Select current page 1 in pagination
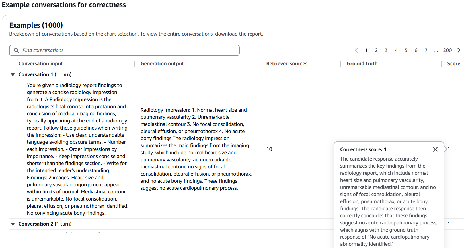464x248 pixels. click(366, 50)
